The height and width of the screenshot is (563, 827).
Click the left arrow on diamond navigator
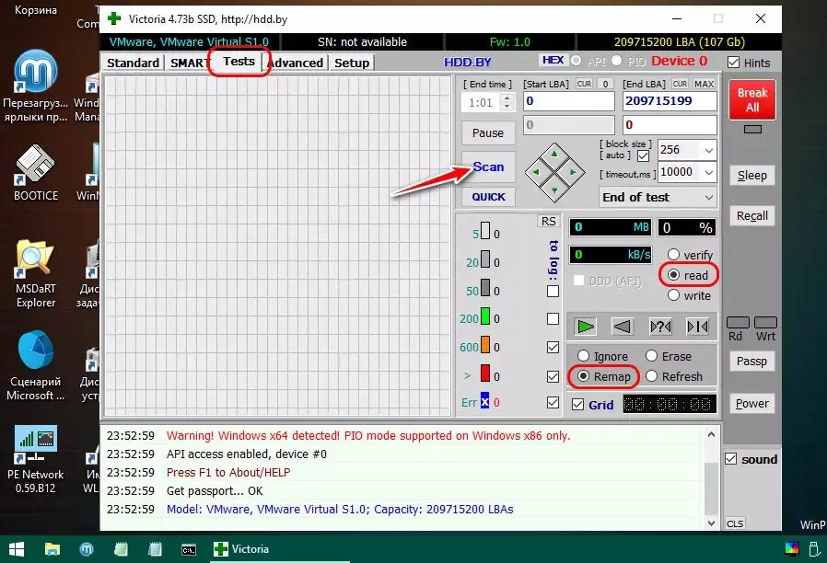point(536,172)
